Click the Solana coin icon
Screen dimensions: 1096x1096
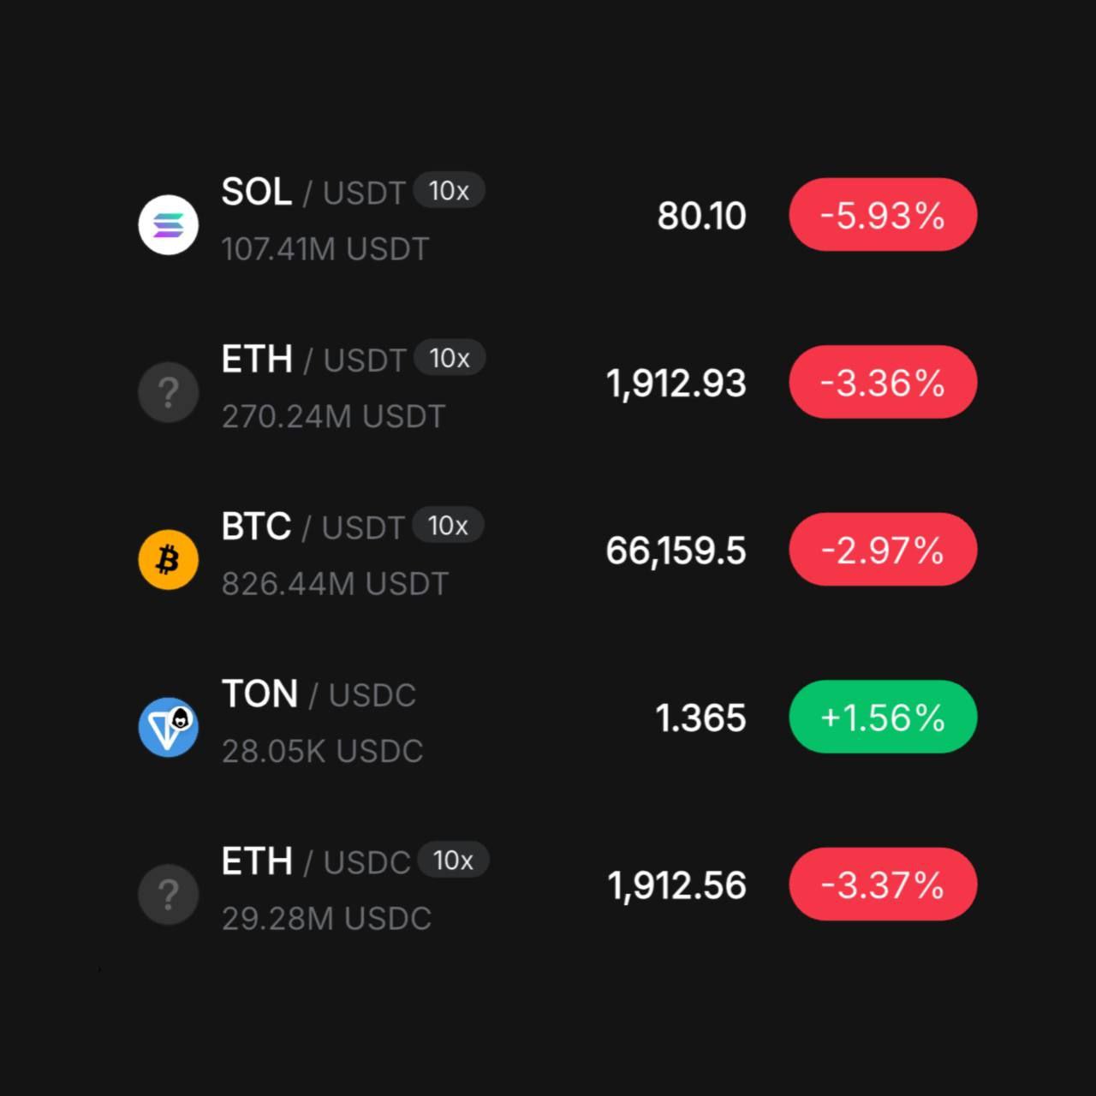tap(169, 224)
